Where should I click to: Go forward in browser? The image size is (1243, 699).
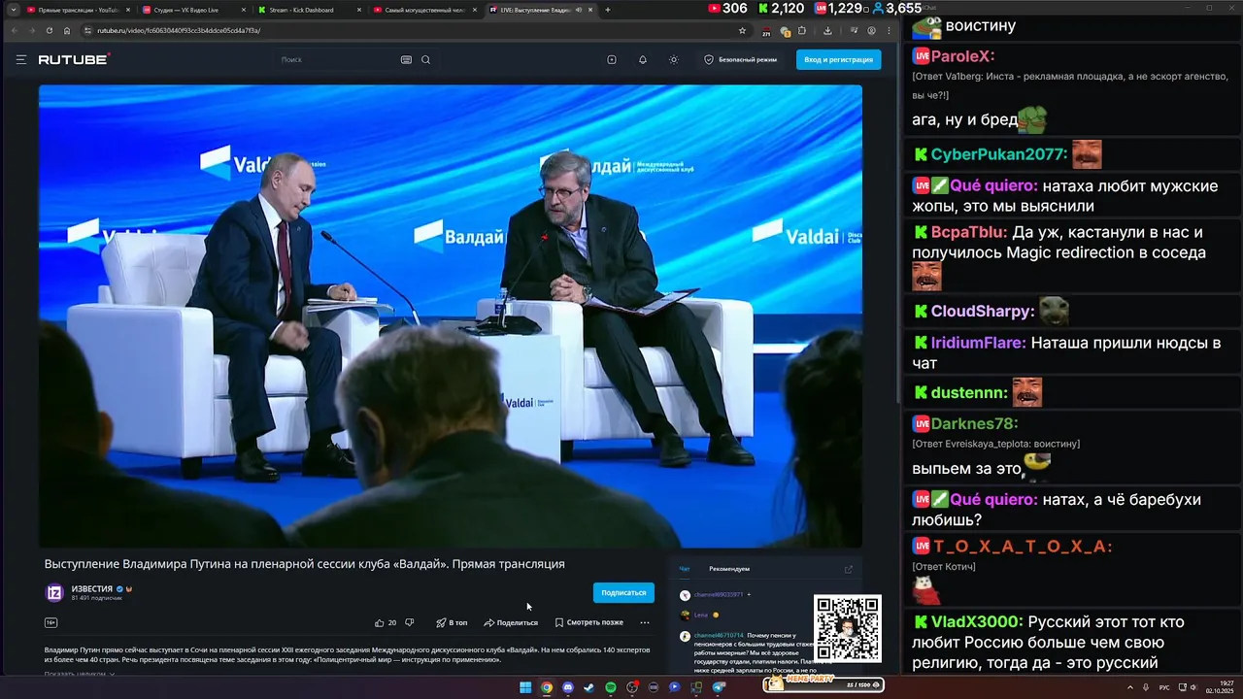pos(31,30)
